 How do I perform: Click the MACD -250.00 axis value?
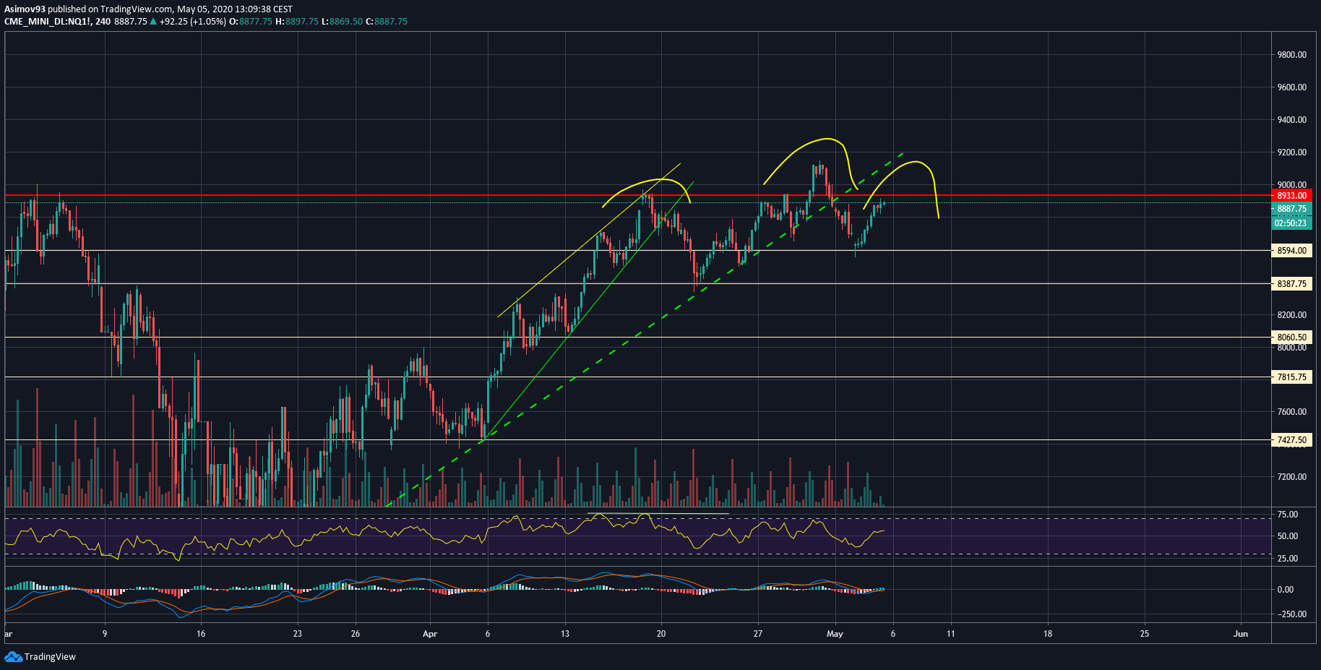tap(1291, 614)
